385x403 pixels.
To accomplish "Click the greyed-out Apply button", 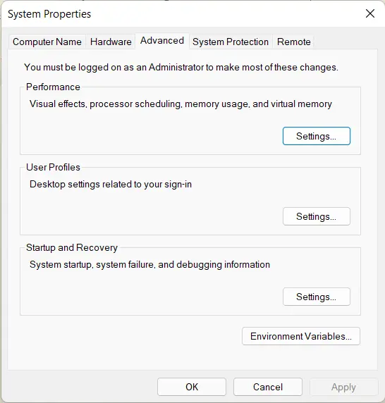I will (x=343, y=387).
